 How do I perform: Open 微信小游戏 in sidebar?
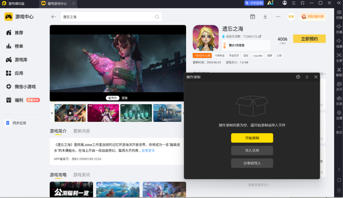point(21,87)
